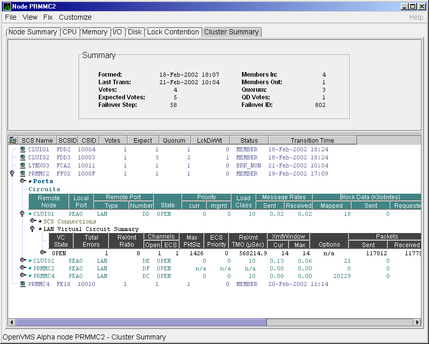Image resolution: width=429 pixels, height=344 pixels.
Task: Open the View menu
Action: tap(30, 17)
